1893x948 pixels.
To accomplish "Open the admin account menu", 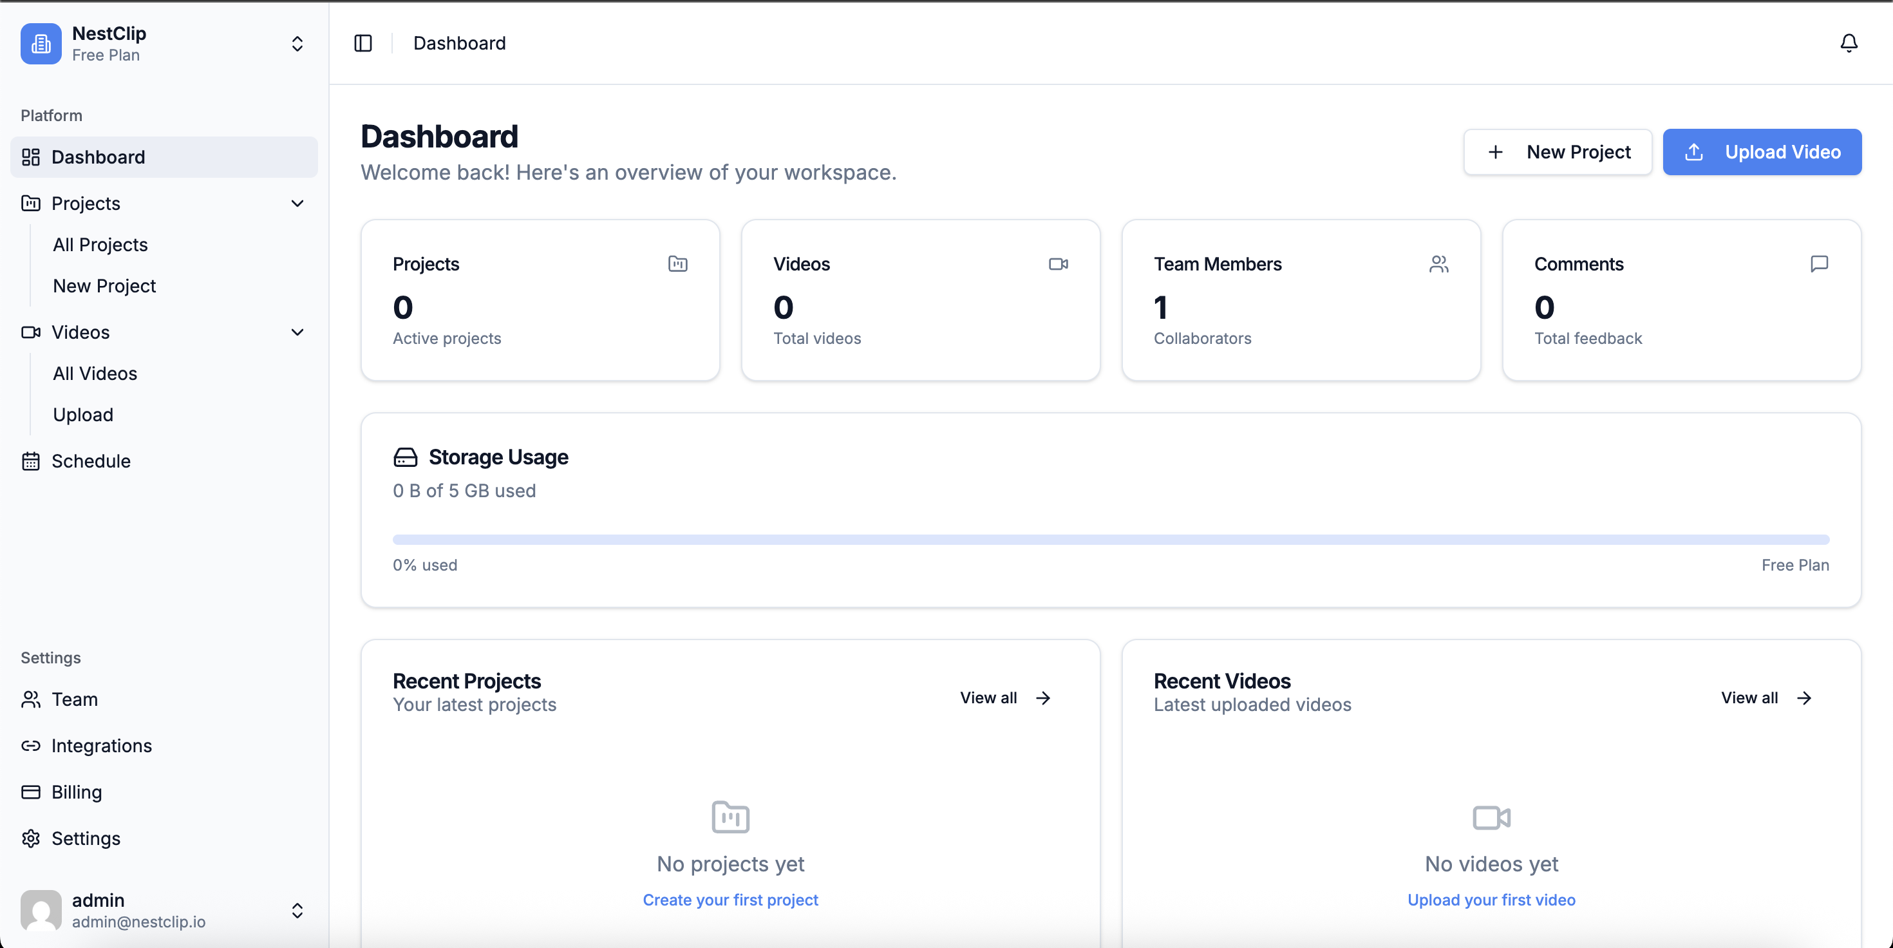I will click(297, 910).
